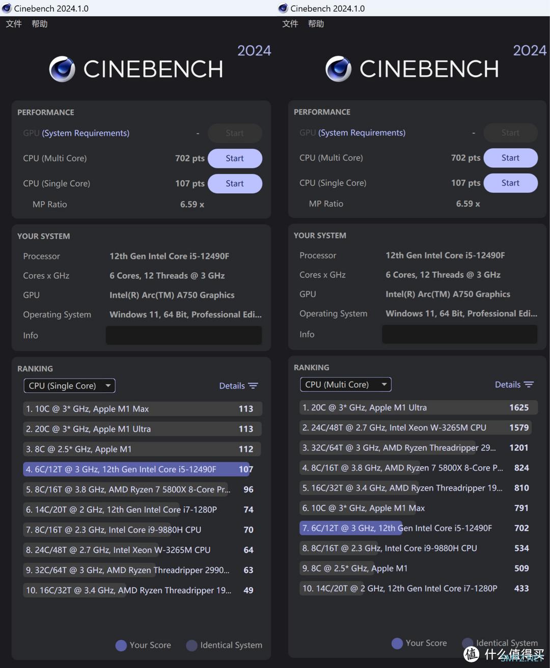Open 帮助 menu in the right window
This screenshot has width=550, height=668.
[x=316, y=24]
